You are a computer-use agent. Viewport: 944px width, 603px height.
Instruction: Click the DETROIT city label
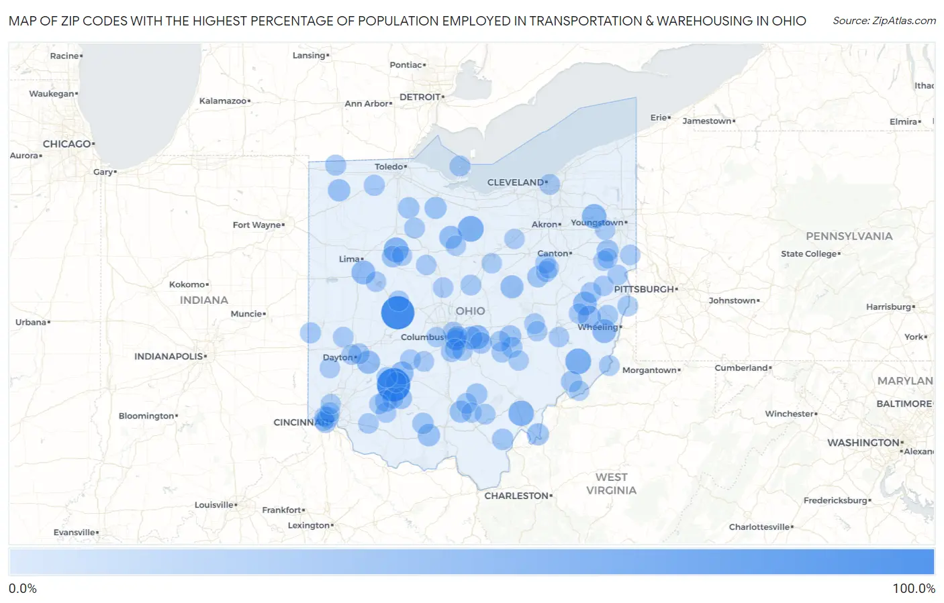point(420,97)
